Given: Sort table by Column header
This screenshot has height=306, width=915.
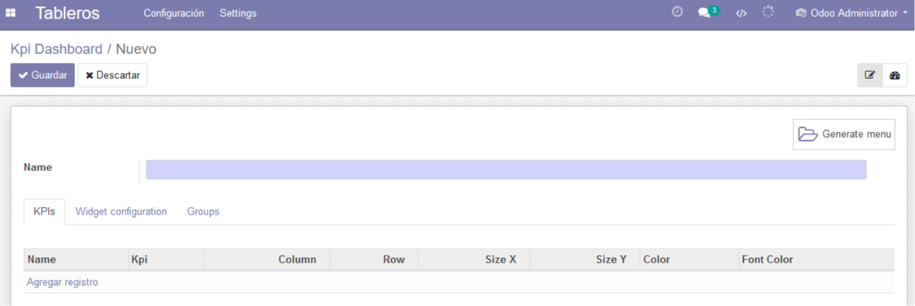Looking at the screenshot, I should [x=267, y=260].
